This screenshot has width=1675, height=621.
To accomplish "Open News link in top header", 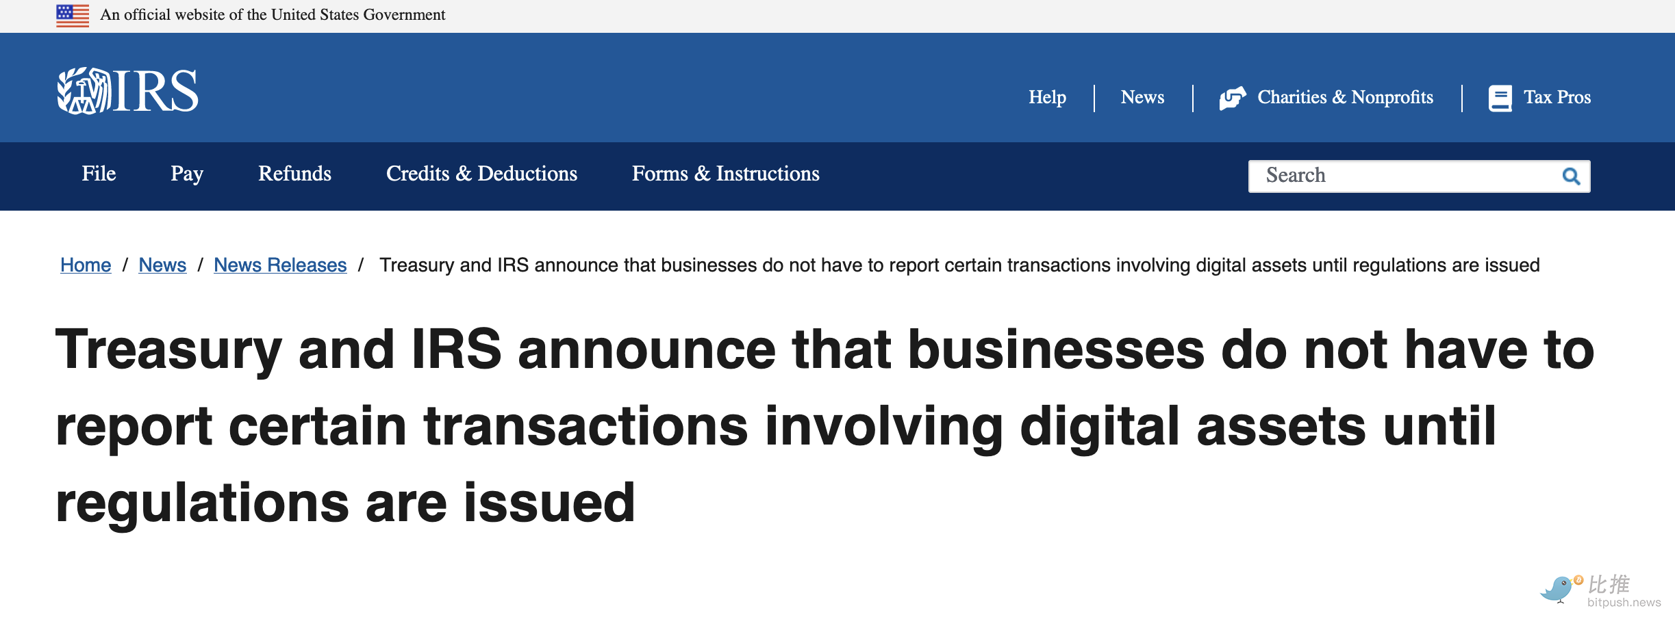I will (1142, 97).
